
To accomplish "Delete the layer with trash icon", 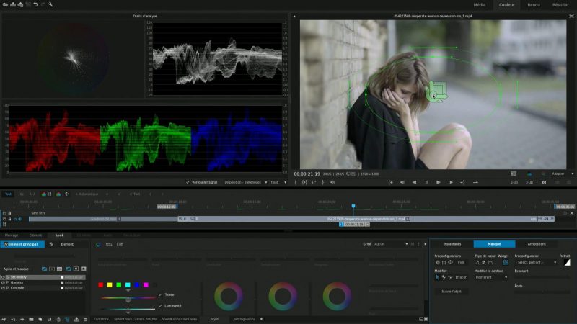I will (x=85, y=320).
